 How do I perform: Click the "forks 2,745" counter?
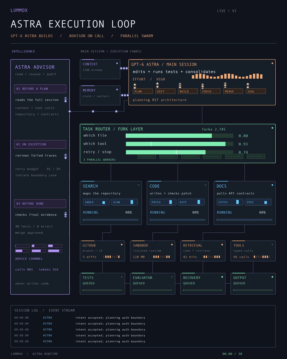click(214, 130)
